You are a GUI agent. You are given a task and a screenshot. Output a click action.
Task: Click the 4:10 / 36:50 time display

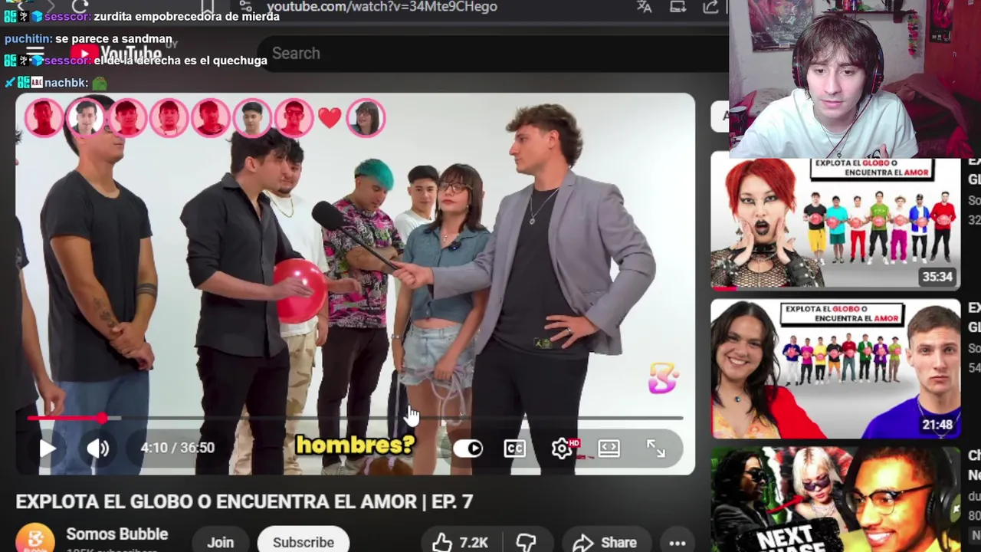177,448
